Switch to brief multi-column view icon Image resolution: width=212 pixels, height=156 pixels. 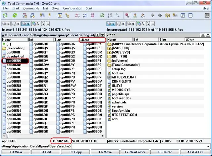(42, 16)
